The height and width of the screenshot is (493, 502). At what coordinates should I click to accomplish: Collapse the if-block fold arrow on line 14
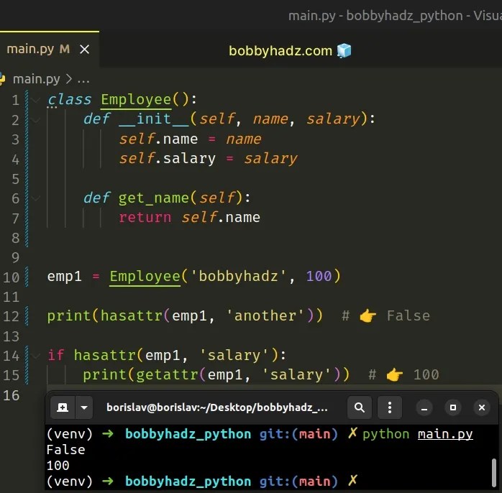pyautogui.click(x=36, y=356)
